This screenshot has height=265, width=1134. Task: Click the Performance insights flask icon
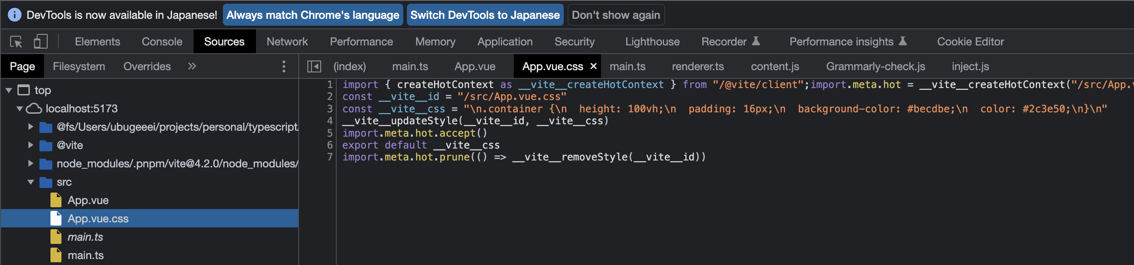click(902, 41)
